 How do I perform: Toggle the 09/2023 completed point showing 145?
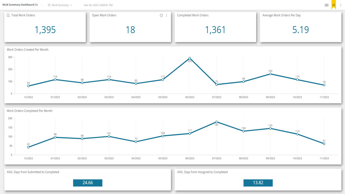click(x=270, y=129)
